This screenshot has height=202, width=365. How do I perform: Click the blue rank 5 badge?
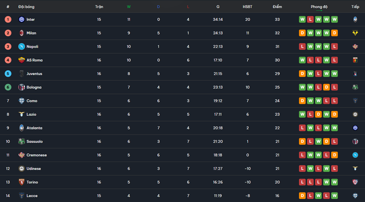8,74
